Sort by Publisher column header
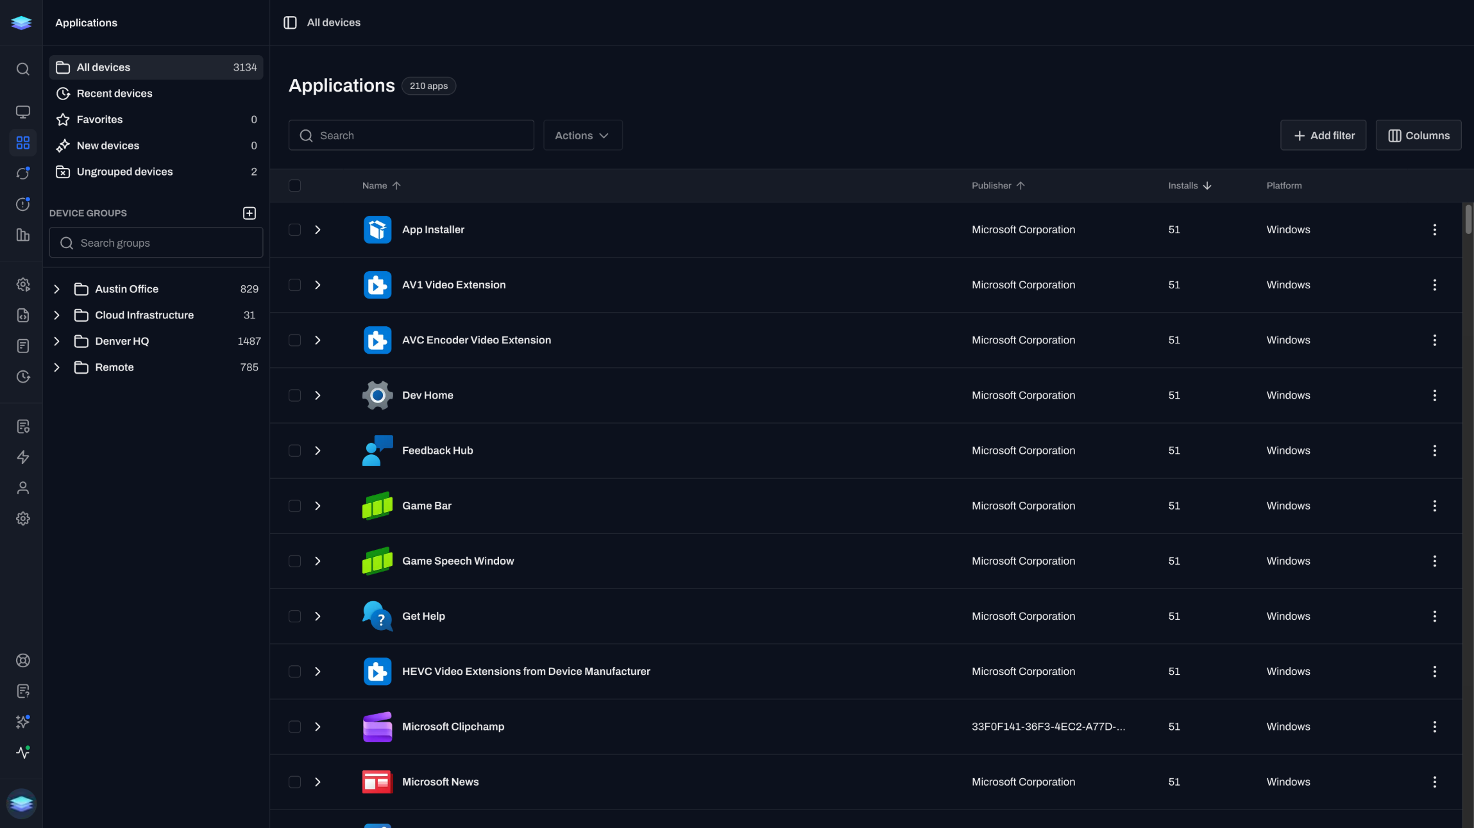1474x828 pixels. (x=998, y=185)
